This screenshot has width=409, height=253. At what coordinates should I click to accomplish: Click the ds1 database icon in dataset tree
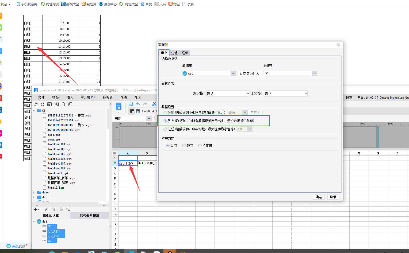[x=39, y=221]
